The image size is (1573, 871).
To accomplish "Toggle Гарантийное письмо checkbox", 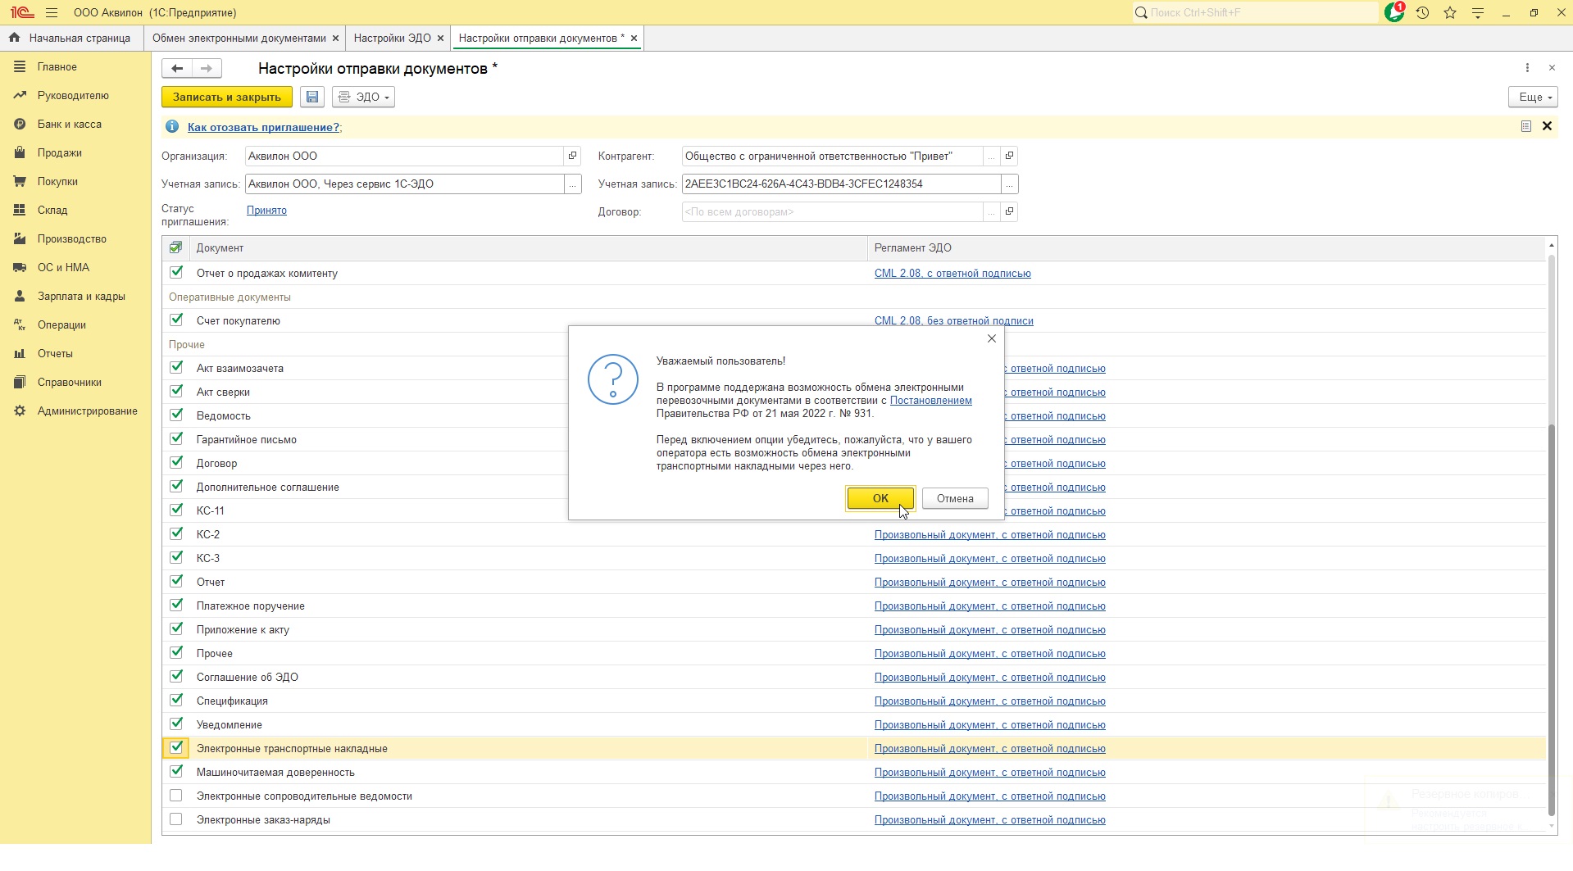I will 176,438.
